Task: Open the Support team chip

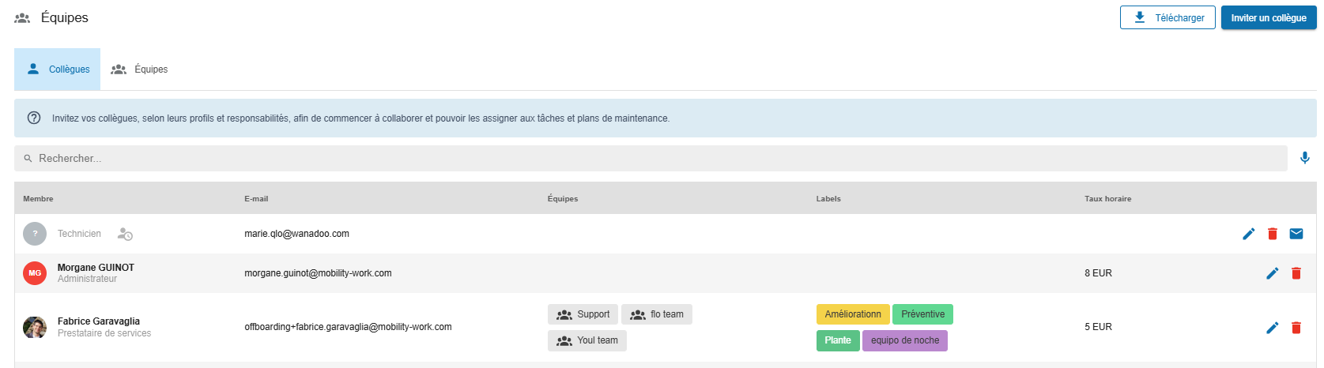Action: tap(583, 314)
